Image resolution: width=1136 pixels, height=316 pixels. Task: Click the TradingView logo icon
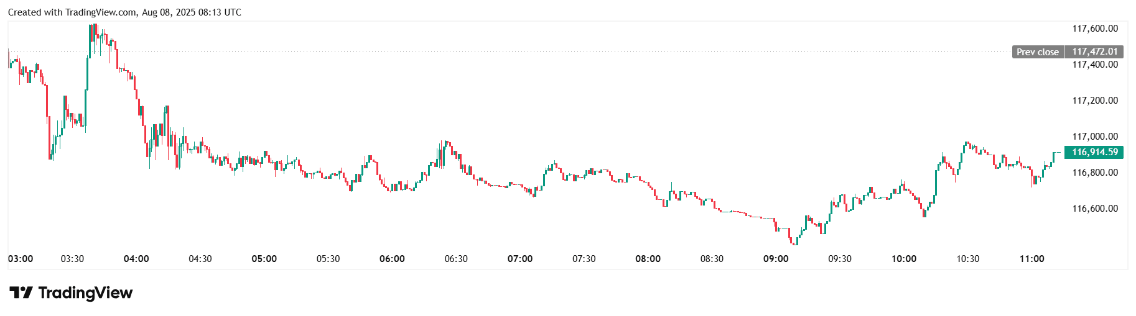click(21, 293)
